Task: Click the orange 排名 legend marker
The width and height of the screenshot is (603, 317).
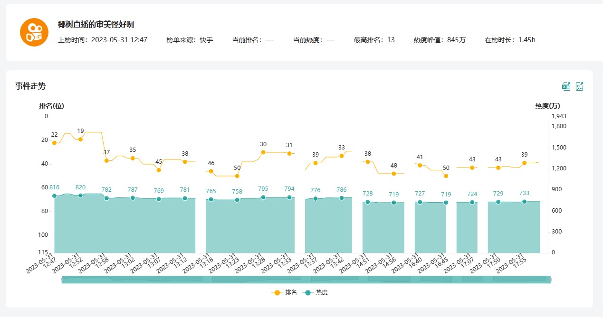Action: pos(278,292)
